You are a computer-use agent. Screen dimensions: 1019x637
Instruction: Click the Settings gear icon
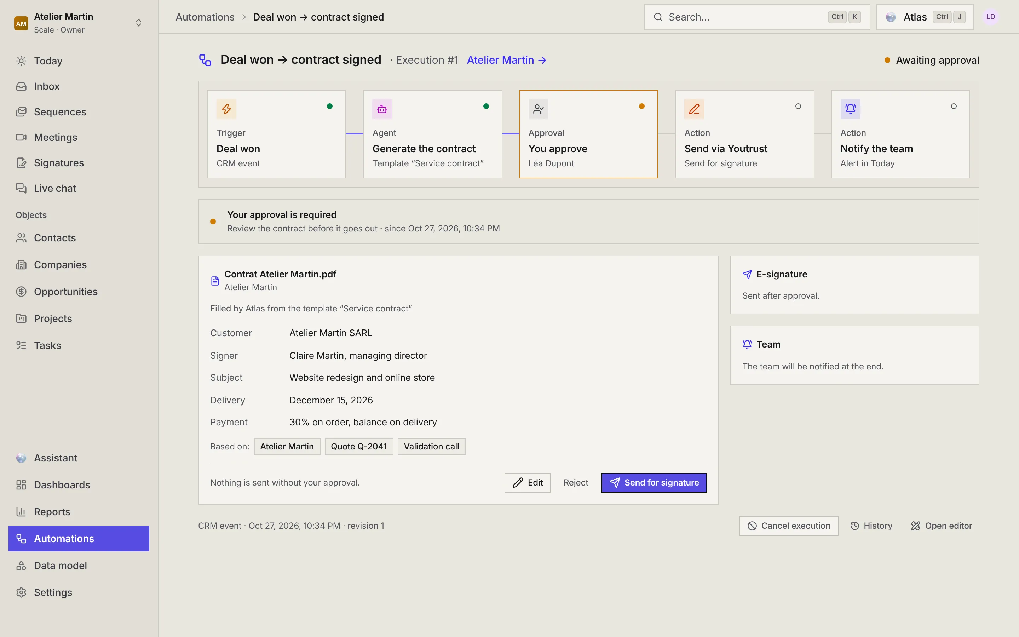(21, 592)
